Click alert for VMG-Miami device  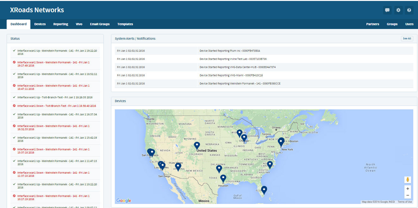(264, 75)
